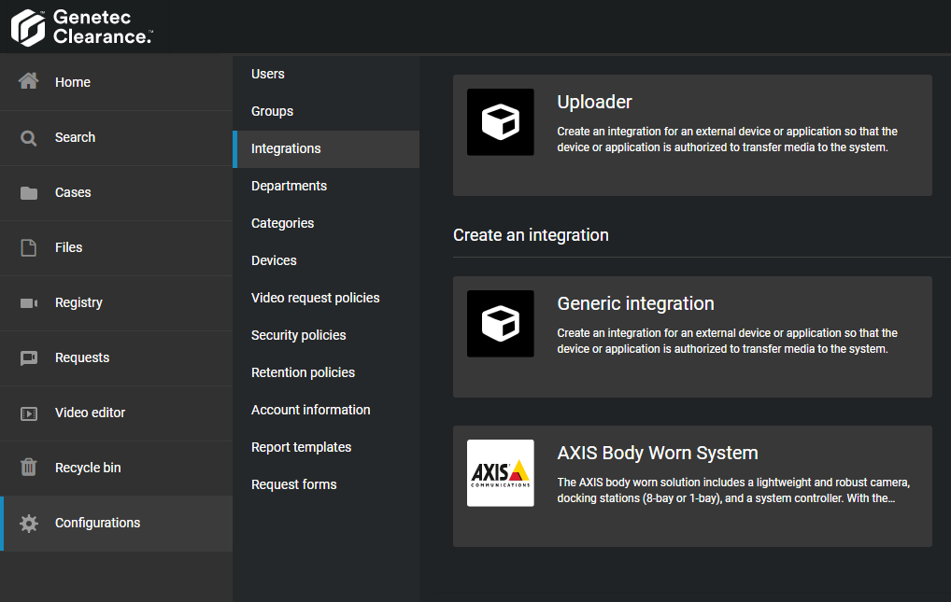Click the Uploader description text
Viewport: 951px width, 602px height.
727,139
